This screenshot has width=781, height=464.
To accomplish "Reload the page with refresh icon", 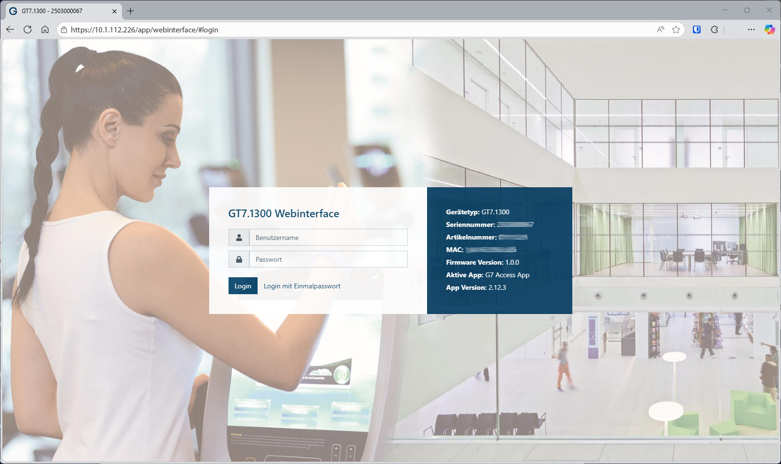I will (28, 30).
